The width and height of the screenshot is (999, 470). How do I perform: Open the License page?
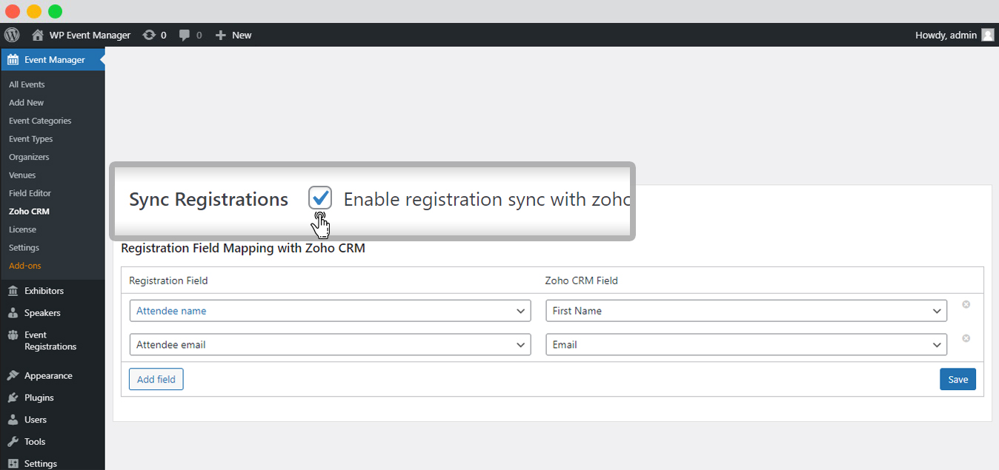click(x=22, y=229)
